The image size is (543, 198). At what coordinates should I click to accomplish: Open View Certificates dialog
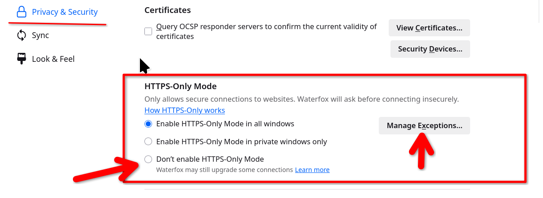pyautogui.click(x=429, y=28)
